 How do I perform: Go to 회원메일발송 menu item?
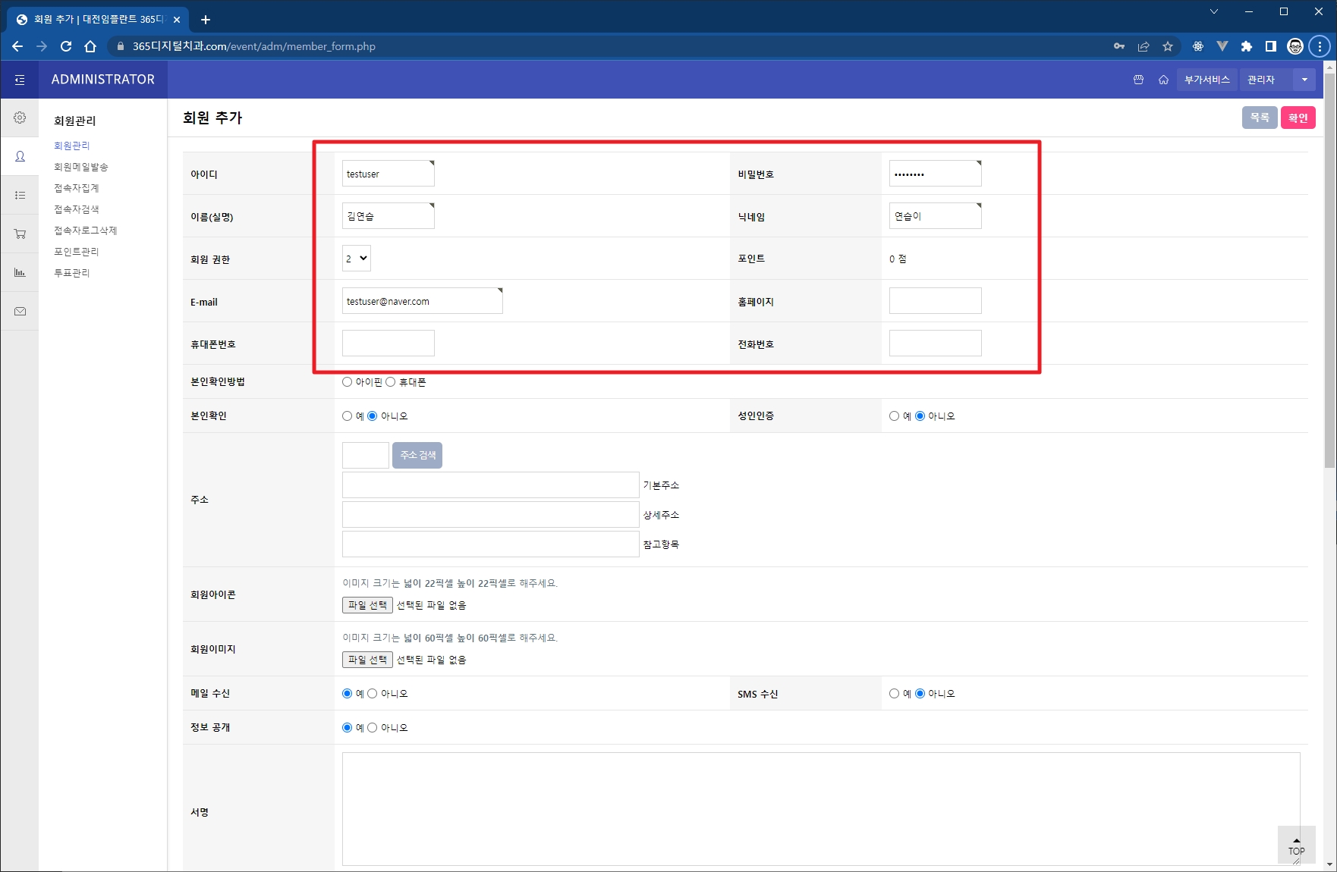click(x=81, y=167)
